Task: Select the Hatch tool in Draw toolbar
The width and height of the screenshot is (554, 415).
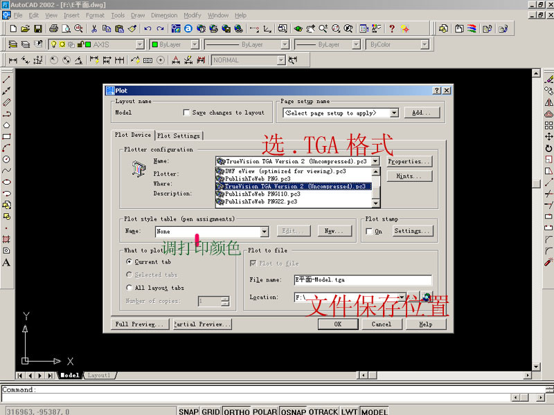Action: click(6, 239)
